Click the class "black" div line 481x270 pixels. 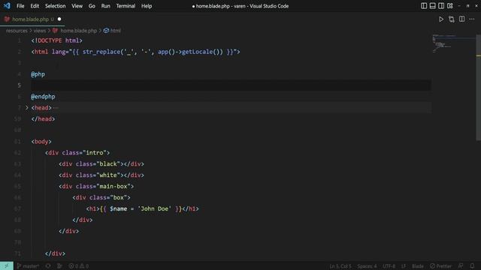click(101, 163)
